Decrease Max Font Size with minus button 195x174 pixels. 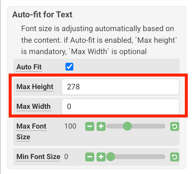[x=90, y=126]
